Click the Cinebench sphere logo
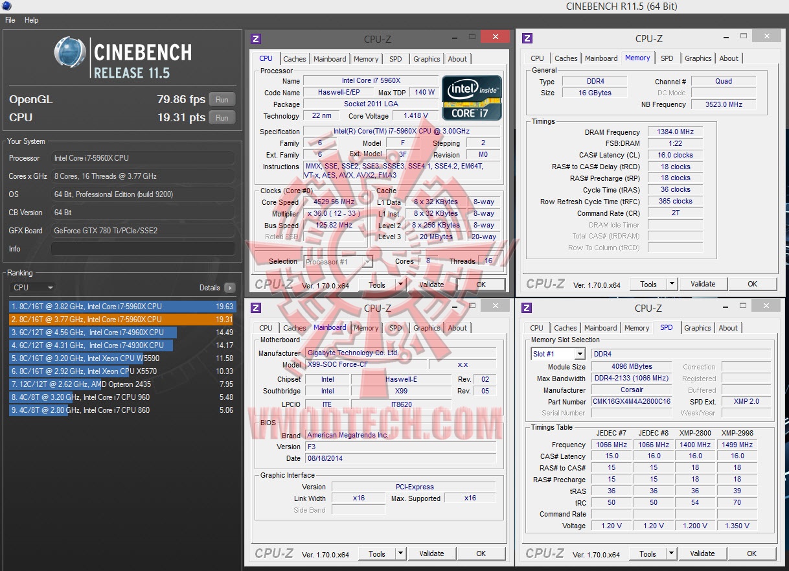This screenshot has height=571, width=789. (70, 54)
